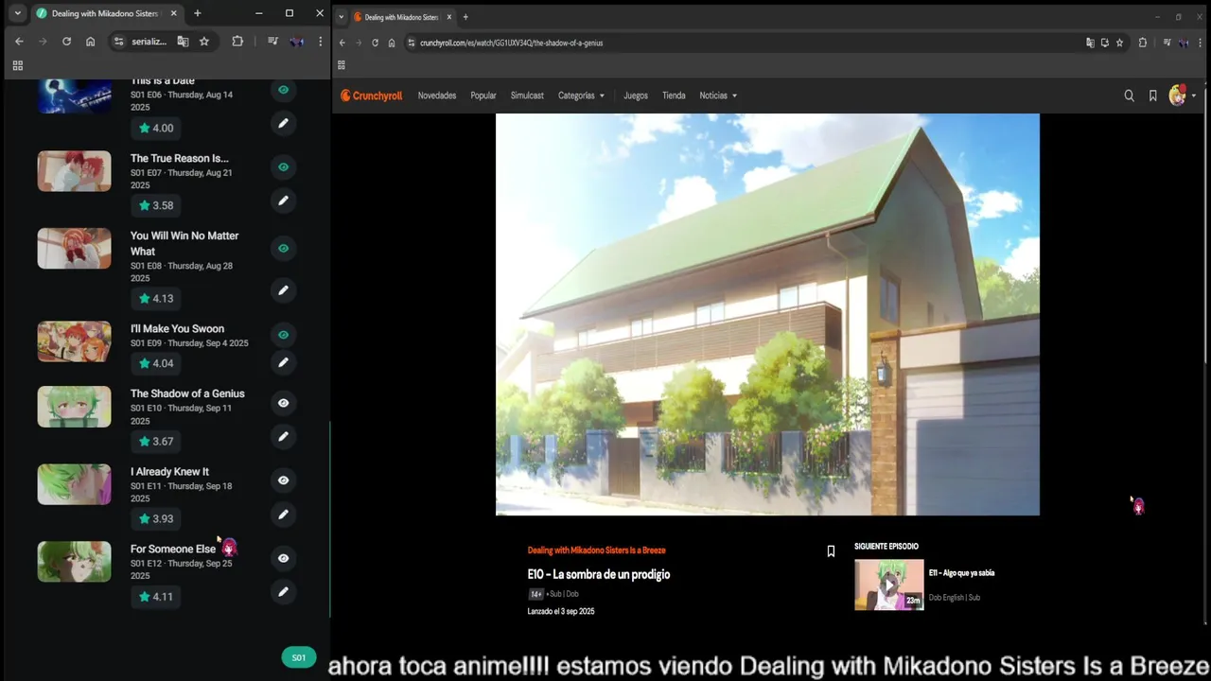Open the extensions menu in the left window
This screenshot has height=681, width=1211.
pos(237,42)
